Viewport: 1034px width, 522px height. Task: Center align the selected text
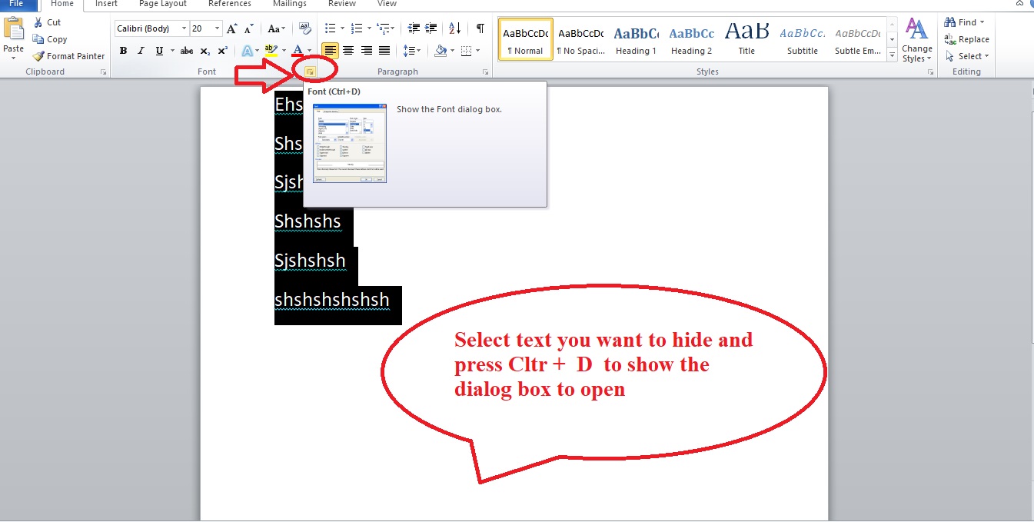point(349,51)
